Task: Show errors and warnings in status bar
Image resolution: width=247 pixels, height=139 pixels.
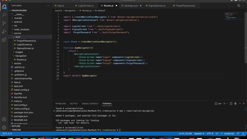Action: [7, 134]
